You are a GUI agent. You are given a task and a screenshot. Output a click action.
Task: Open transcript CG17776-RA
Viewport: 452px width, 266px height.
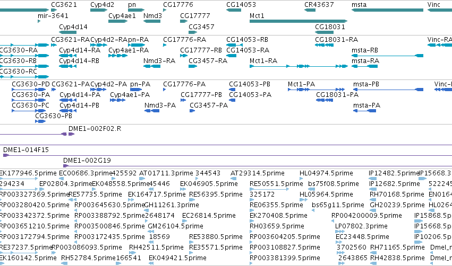pos(184,39)
